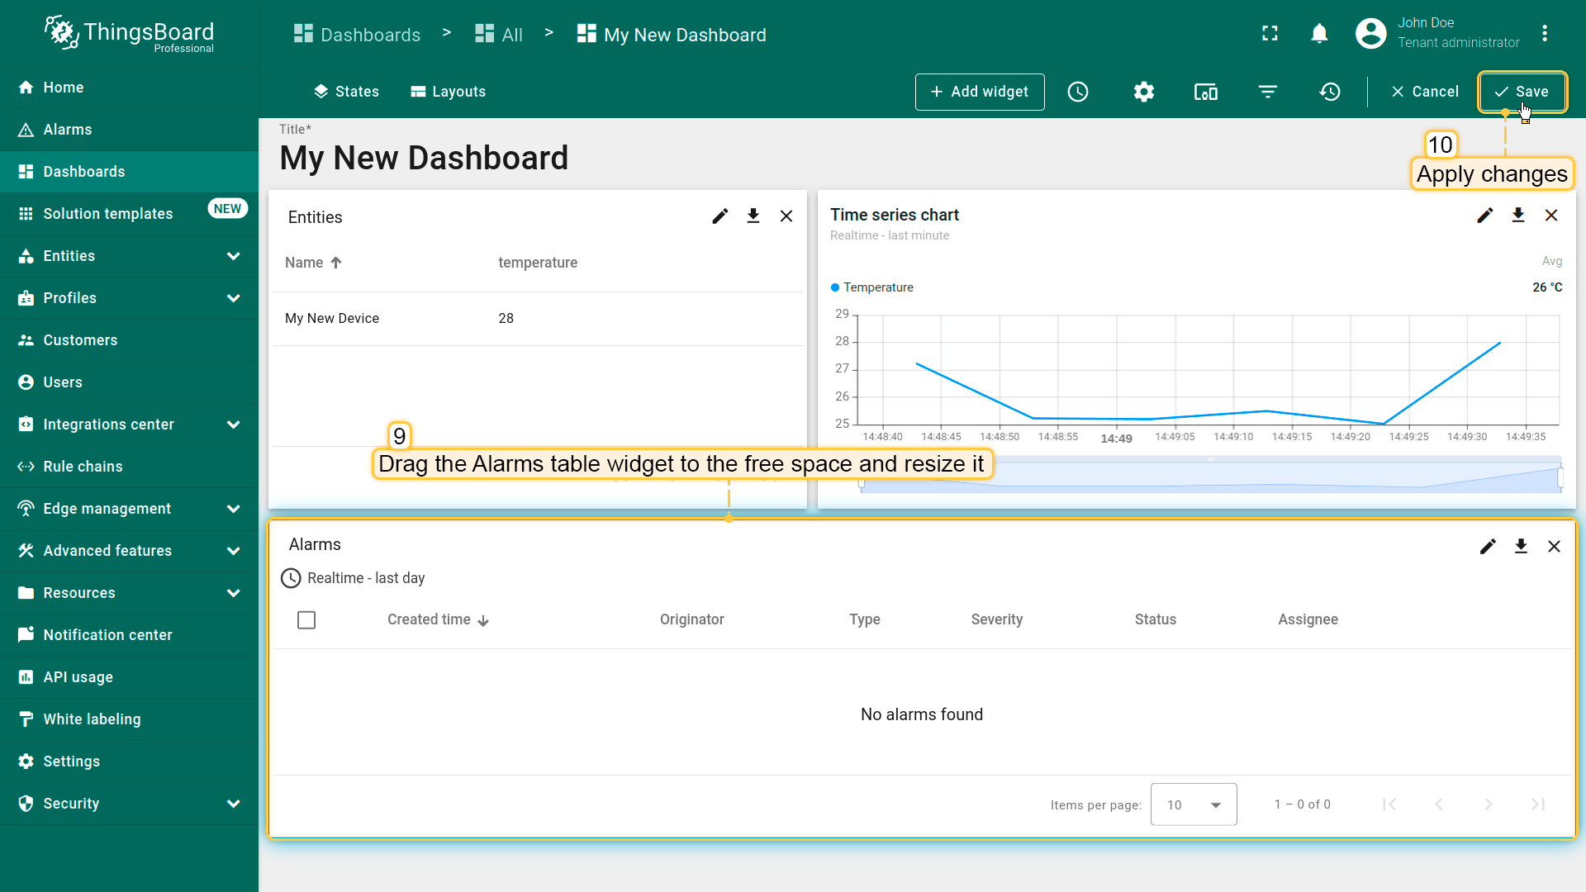Open Alarms in sidebar
The width and height of the screenshot is (1586, 892).
coord(129,130)
